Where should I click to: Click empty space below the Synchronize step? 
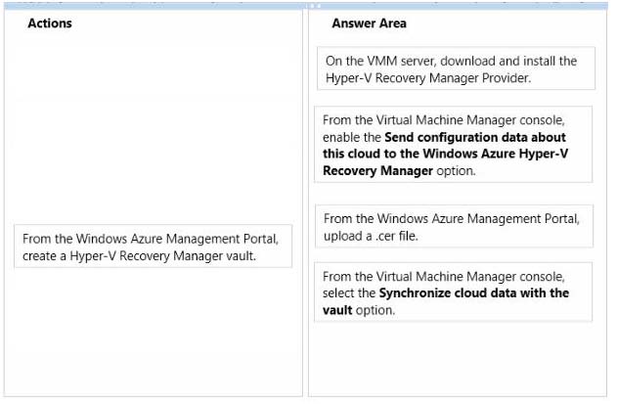[x=457, y=358]
